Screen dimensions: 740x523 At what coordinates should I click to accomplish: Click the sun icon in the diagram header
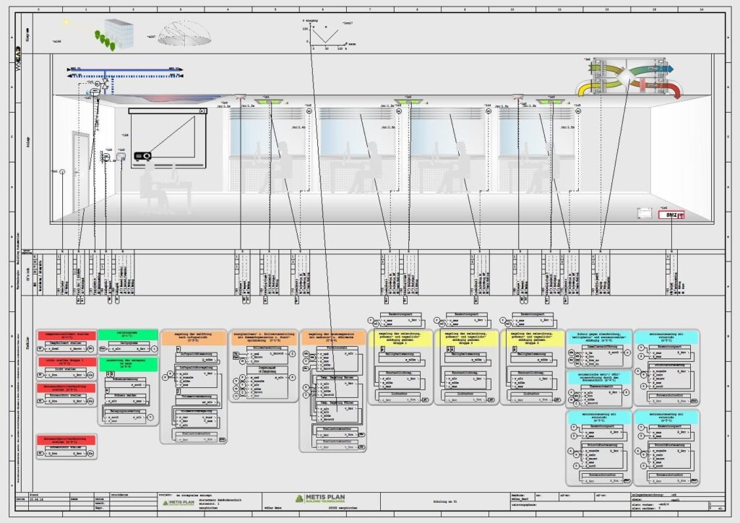click(67, 23)
